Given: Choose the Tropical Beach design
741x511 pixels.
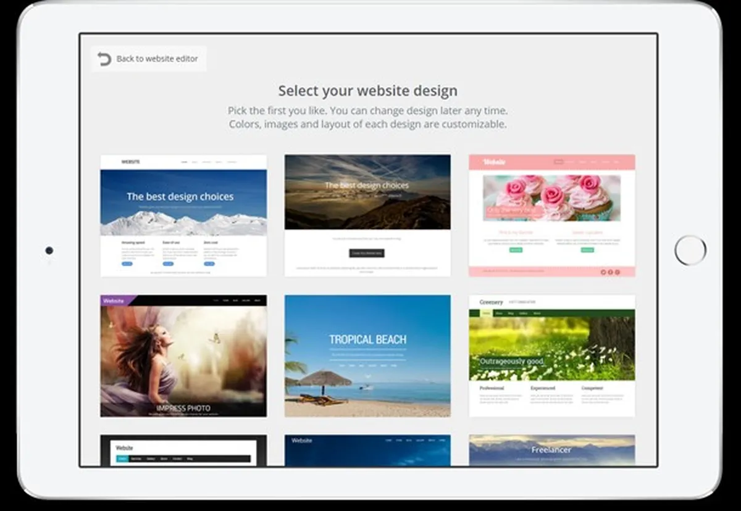Looking at the screenshot, I should 367,356.
